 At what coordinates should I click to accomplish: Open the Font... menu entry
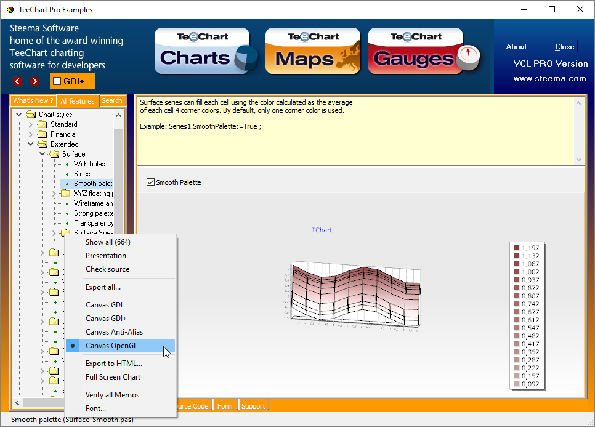point(120,409)
